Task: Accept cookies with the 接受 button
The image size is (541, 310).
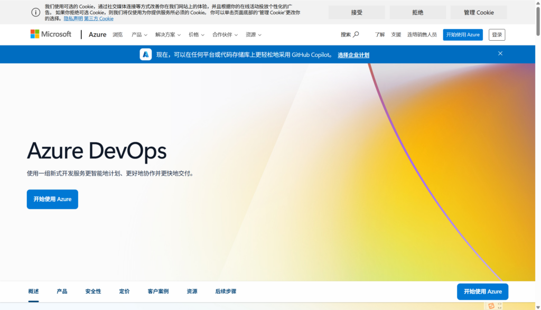Action: click(357, 12)
